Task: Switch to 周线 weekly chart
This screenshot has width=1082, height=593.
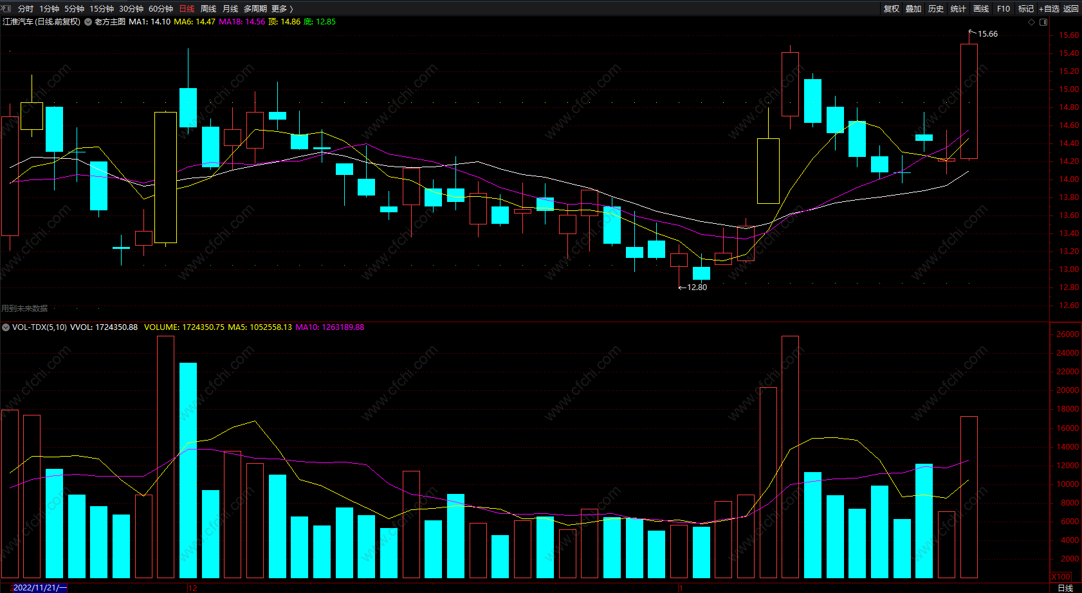Action: point(208,8)
